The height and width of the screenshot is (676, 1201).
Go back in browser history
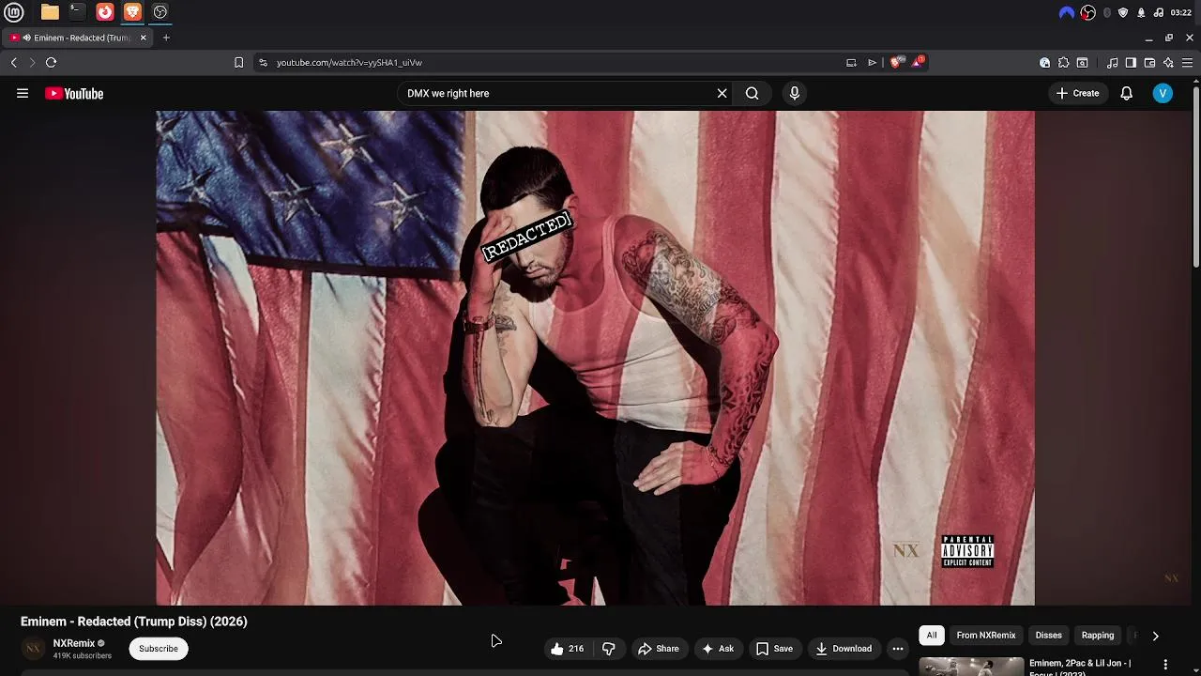pos(13,63)
